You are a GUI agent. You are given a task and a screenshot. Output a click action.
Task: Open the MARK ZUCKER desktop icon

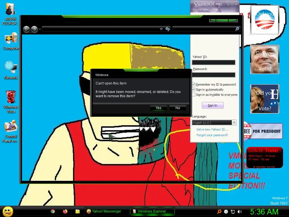(x=10, y=14)
